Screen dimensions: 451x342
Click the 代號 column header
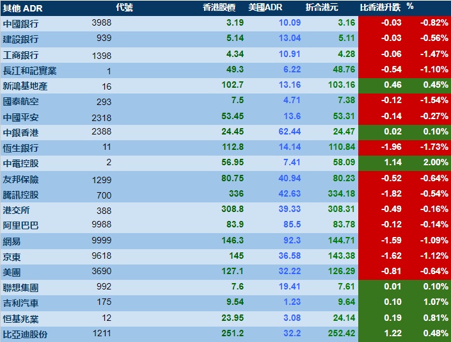pos(124,8)
